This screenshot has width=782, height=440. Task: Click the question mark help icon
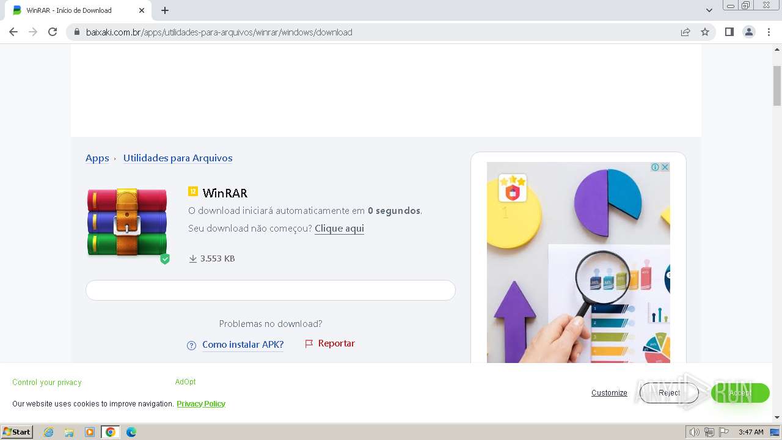[x=192, y=345]
